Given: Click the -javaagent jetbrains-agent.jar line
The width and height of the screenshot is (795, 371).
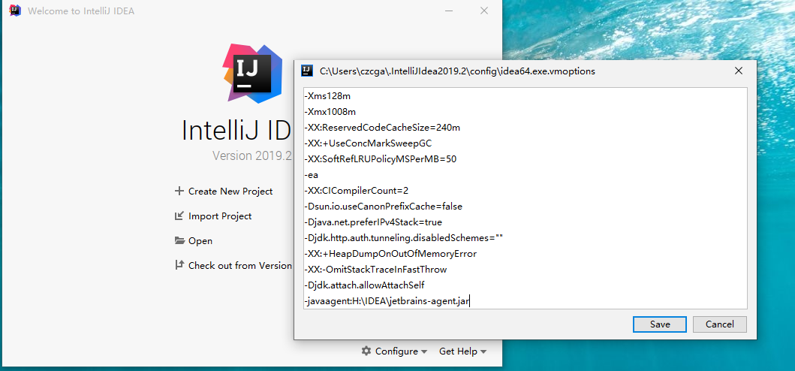Looking at the screenshot, I should click(387, 301).
